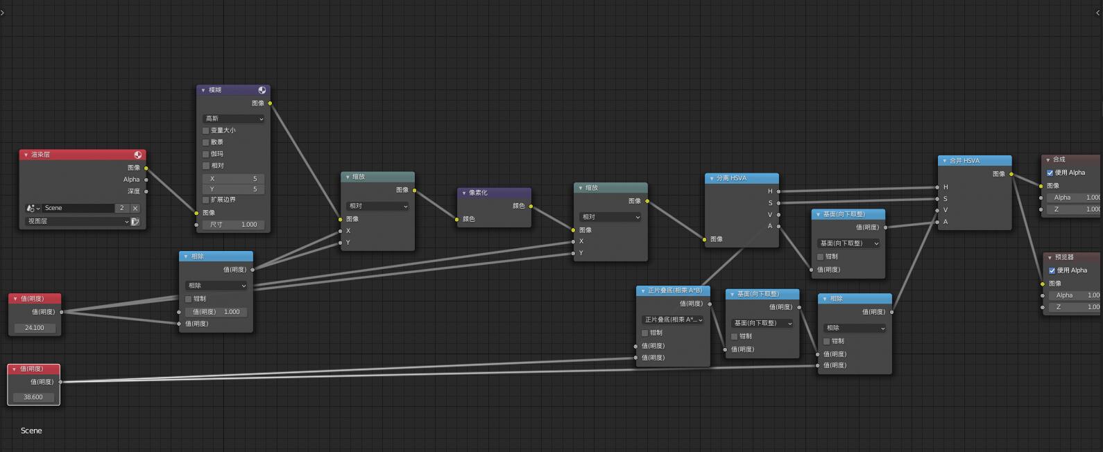Click the H output socket of 分离 HSVA
The image size is (1103, 452).
[x=778, y=191]
